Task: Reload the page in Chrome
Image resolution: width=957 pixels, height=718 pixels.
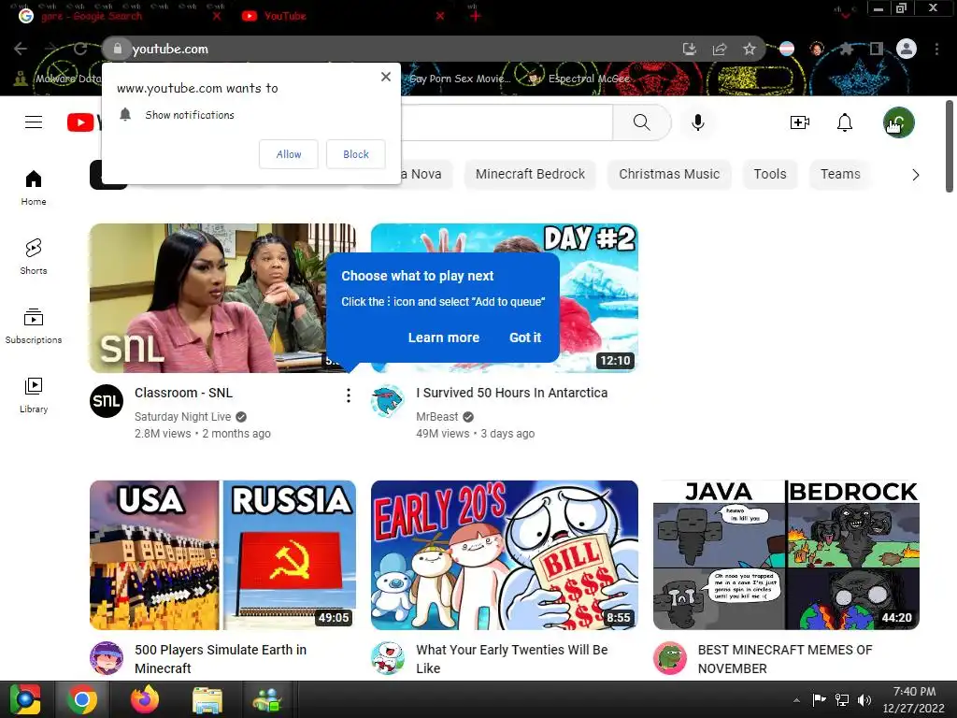Action: (x=80, y=49)
